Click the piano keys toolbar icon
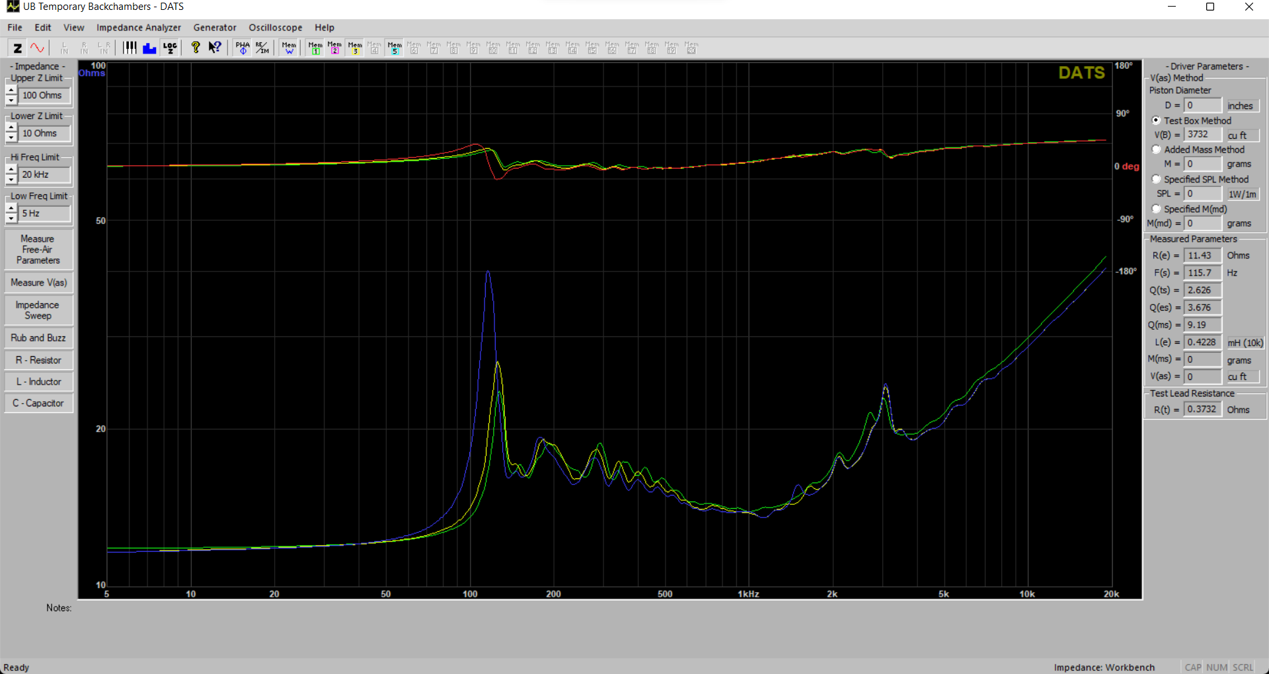Viewport: 1269px width, 674px height. click(130, 48)
